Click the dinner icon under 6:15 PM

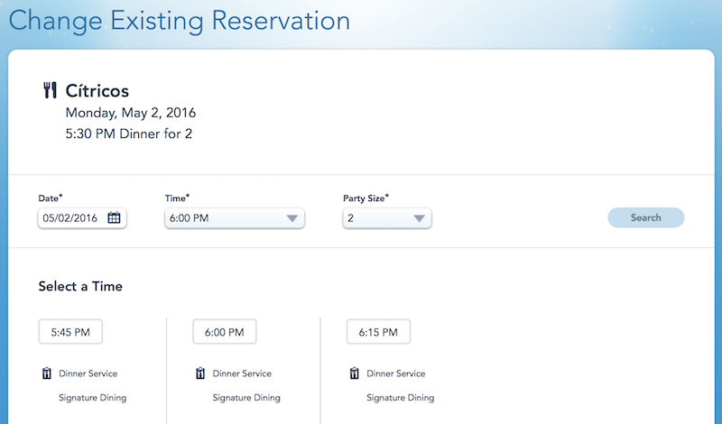354,373
